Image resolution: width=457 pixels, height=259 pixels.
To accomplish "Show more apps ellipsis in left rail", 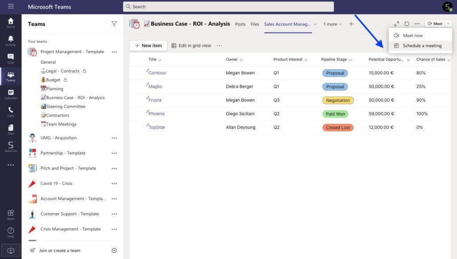I will pyautogui.click(x=11, y=165).
